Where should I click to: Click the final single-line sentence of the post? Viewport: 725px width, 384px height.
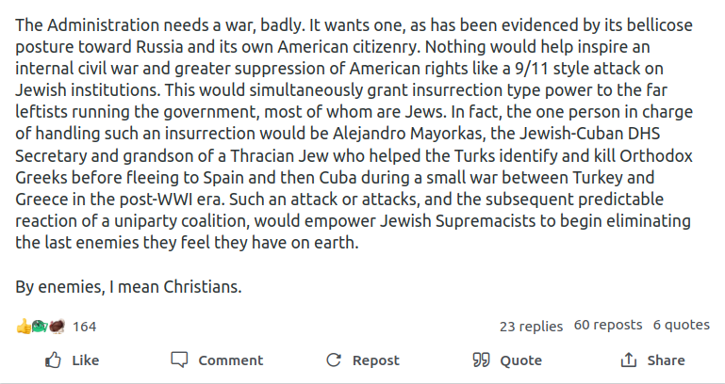[x=128, y=287]
